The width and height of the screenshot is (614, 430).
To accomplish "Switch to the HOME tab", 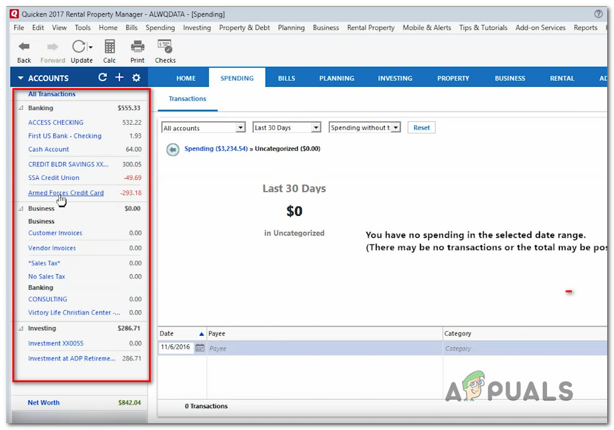I will (x=186, y=78).
